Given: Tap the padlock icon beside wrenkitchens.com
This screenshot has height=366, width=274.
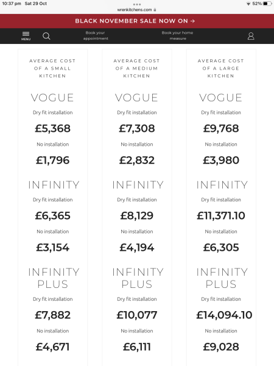Looking at the screenshot, I should click(155, 10).
